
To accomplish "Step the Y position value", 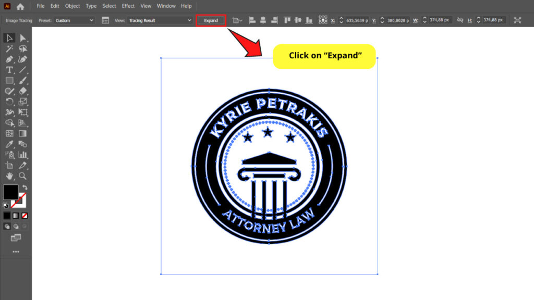I will (x=382, y=20).
